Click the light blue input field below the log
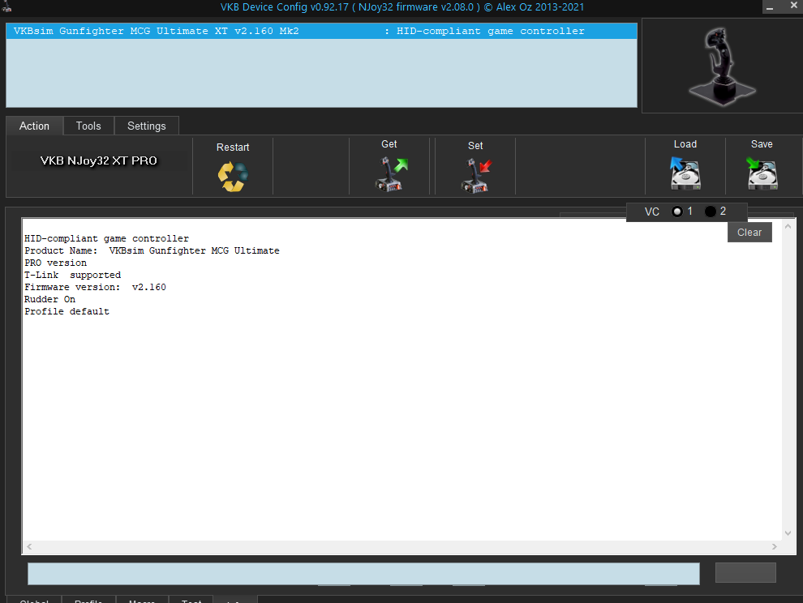The width and height of the screenshot is (803, 603). [x=363, y=573]
